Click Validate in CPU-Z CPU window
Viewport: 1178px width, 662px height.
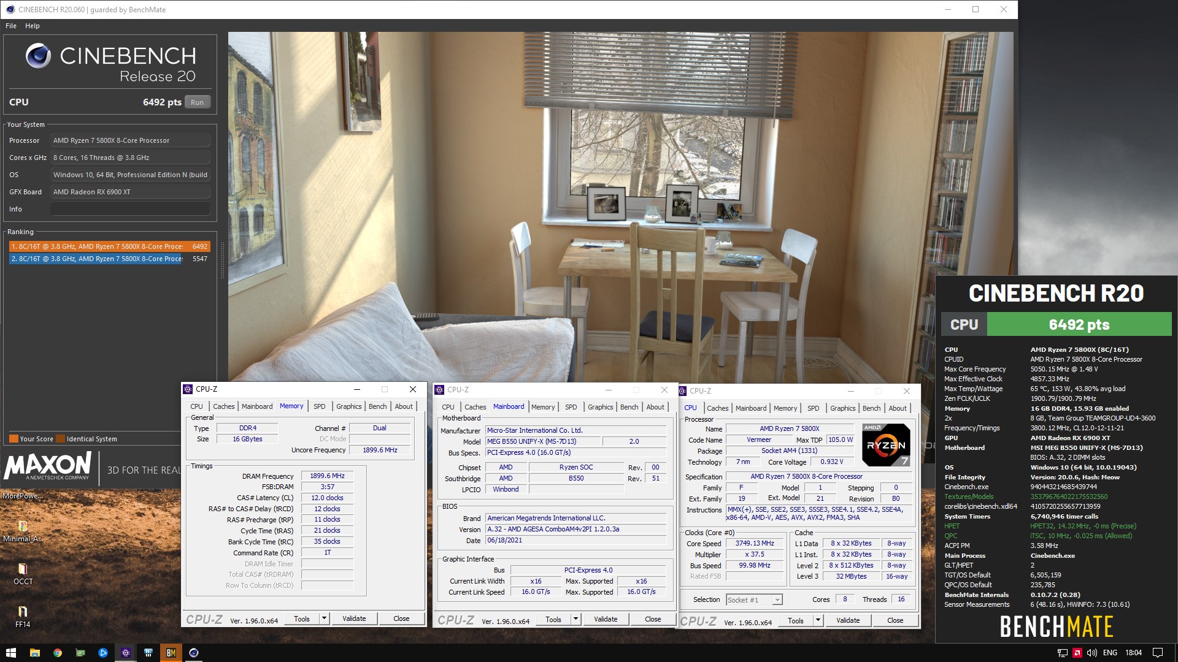pos(848,620)
